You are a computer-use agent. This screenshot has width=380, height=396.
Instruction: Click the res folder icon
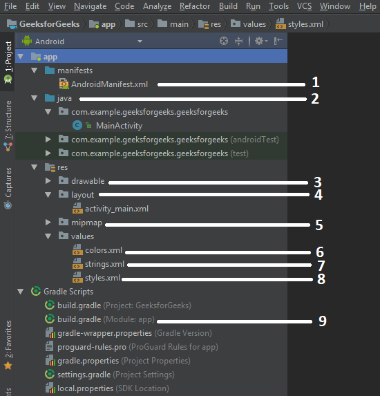tap(50, 167)
